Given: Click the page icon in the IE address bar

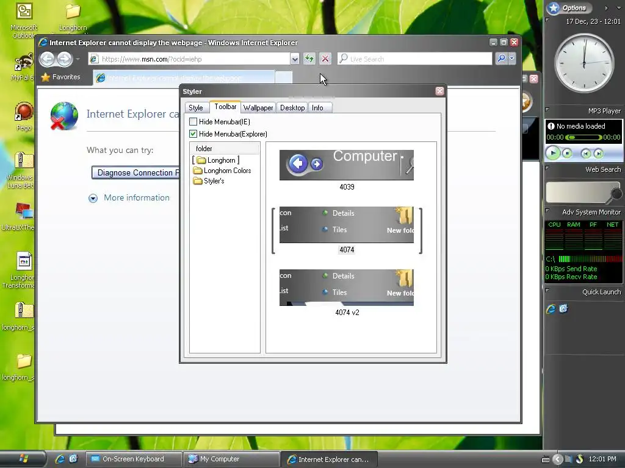Looking at the screenshot, I should (94, 59).
